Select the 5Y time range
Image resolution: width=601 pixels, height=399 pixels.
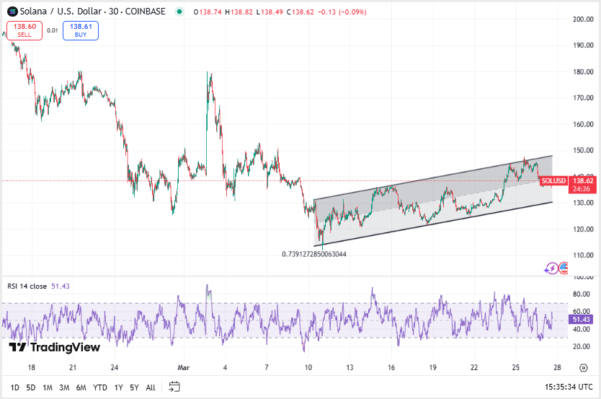pos(134,387)
